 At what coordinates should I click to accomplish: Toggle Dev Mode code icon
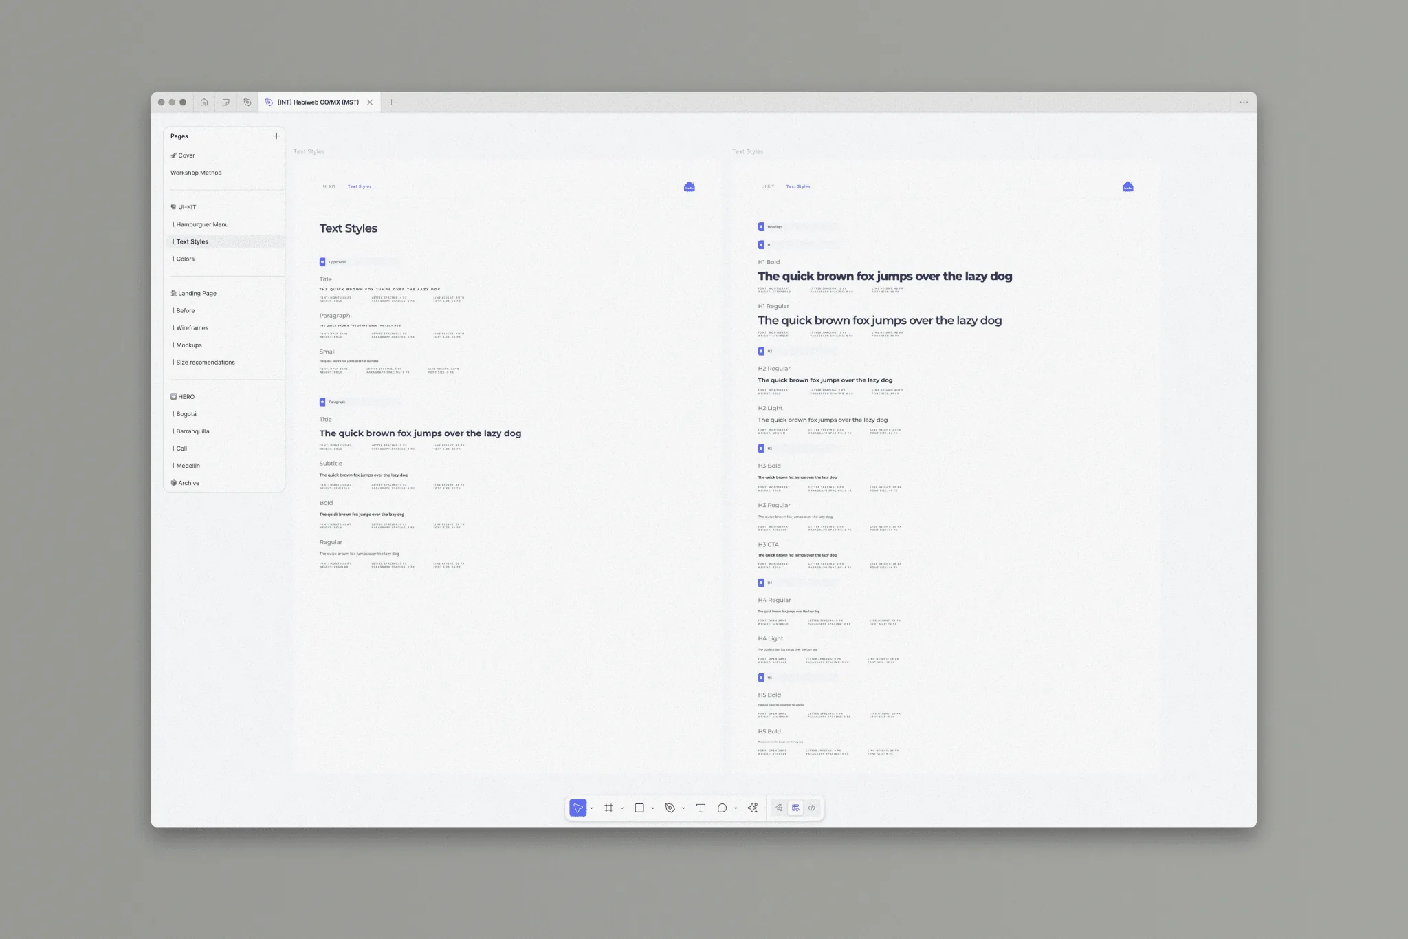coord(812,808)
